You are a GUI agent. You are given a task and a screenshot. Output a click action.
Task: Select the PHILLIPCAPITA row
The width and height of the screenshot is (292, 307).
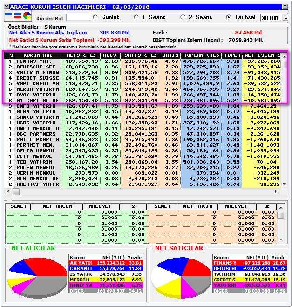[143, 140]
